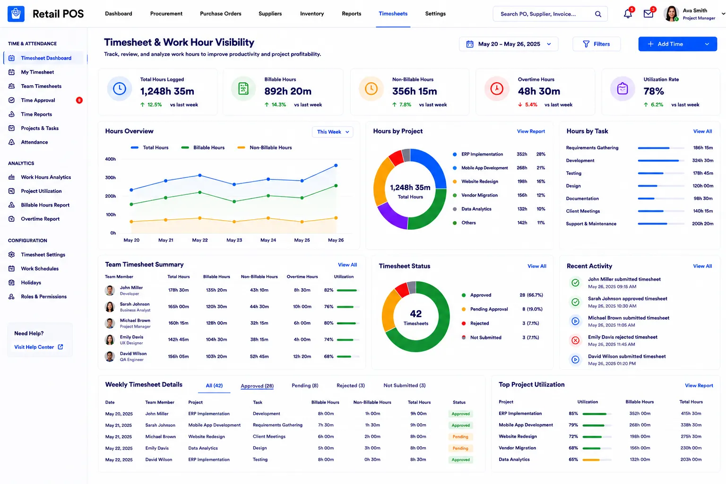
Task: Click the Utilization Rate clipboard icon
Action: point(622,89)
